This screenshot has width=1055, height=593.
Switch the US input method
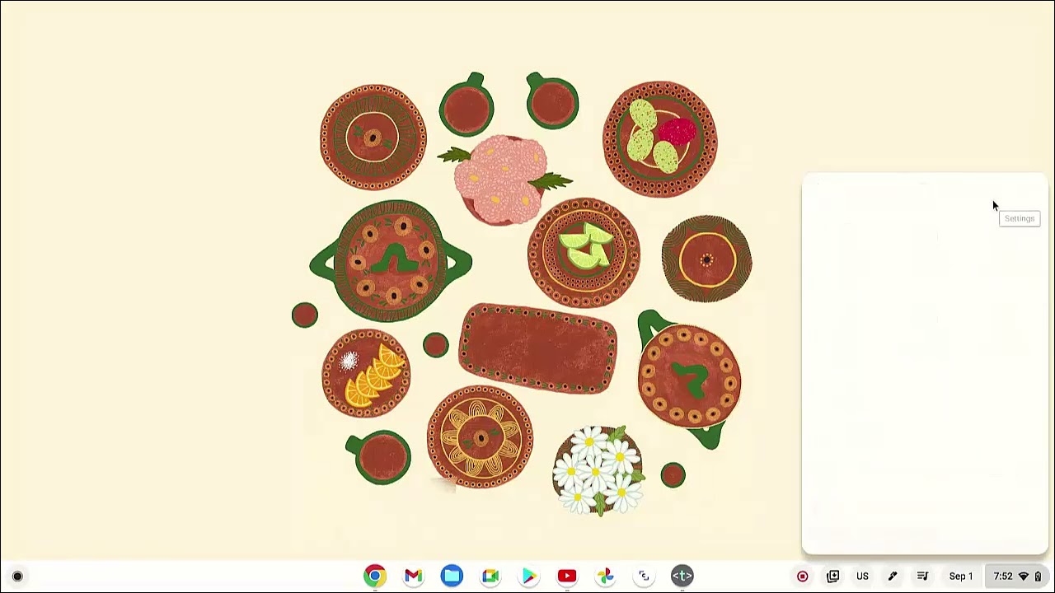point(862,577)
